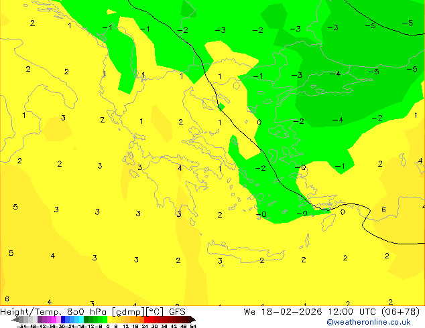Pick the bright red legend swatch at 24
The image size is (425, 328).
pos(146,319)
